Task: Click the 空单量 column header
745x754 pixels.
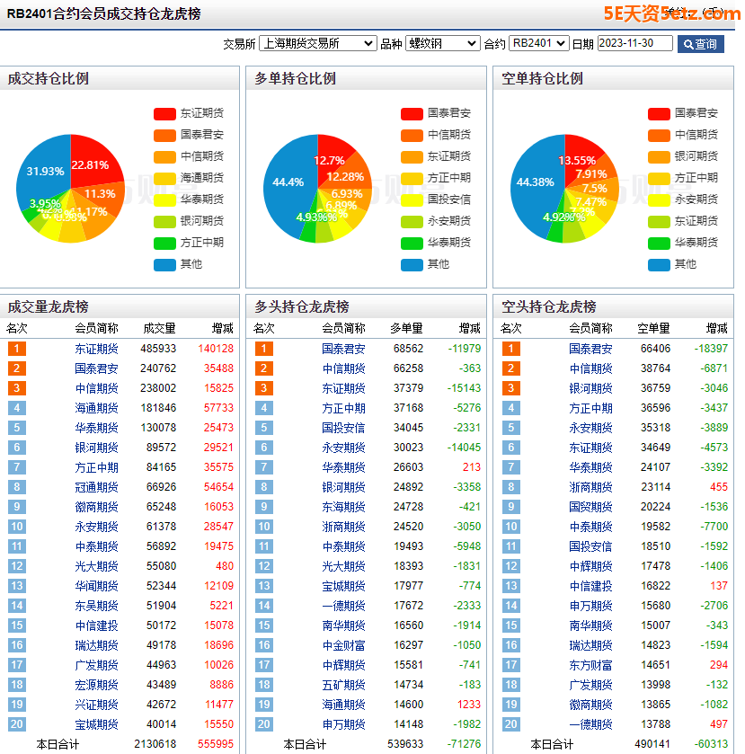Action: 654,328
